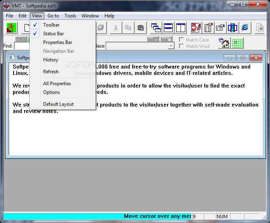Click the Copy icon in toolbar
The image size is (270, 223).
click(128, 28)
